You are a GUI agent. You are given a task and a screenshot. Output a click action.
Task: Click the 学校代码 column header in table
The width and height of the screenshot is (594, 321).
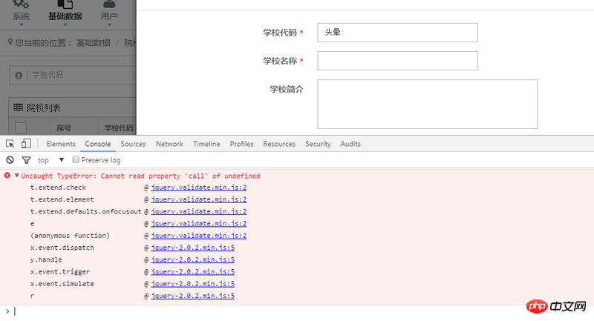(119, 128)
